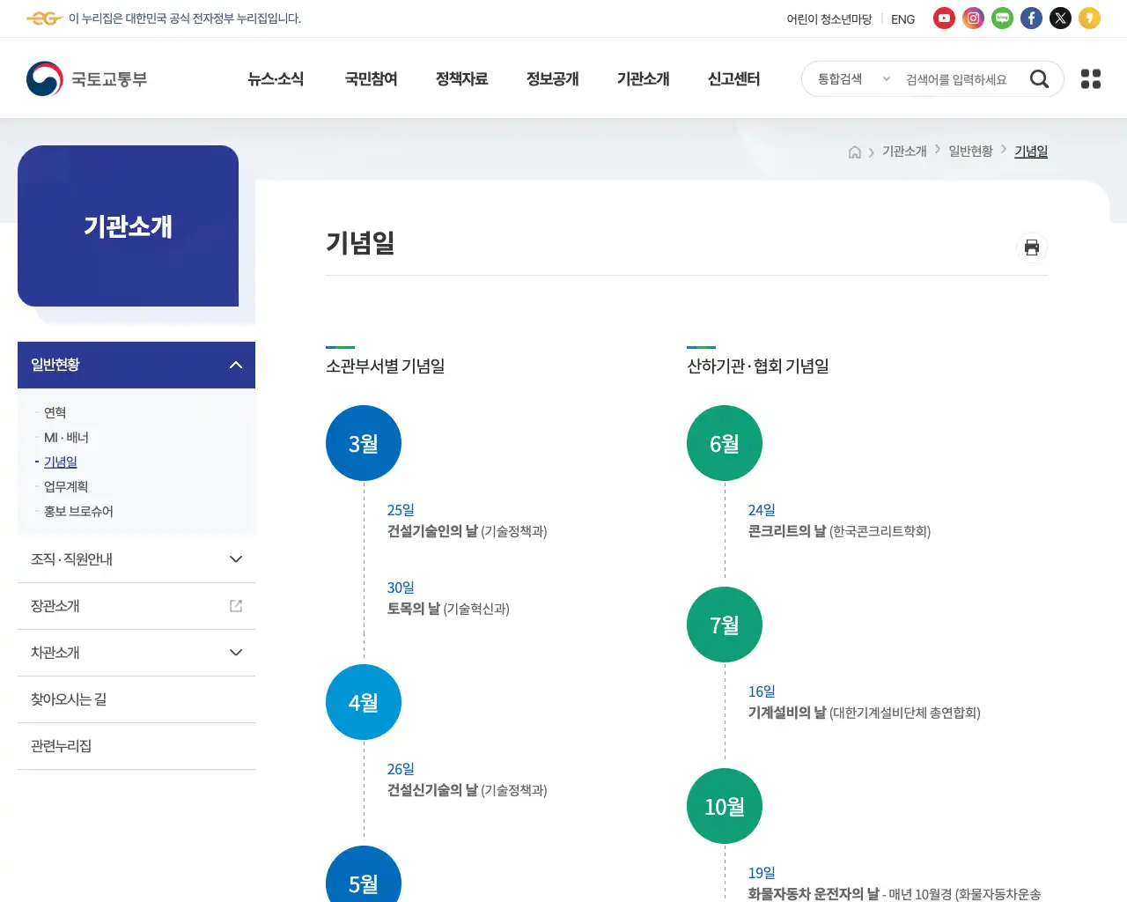Switch to the ENG site
Image resolution: width=1127 pixels, height=902 pixels.
903,19
